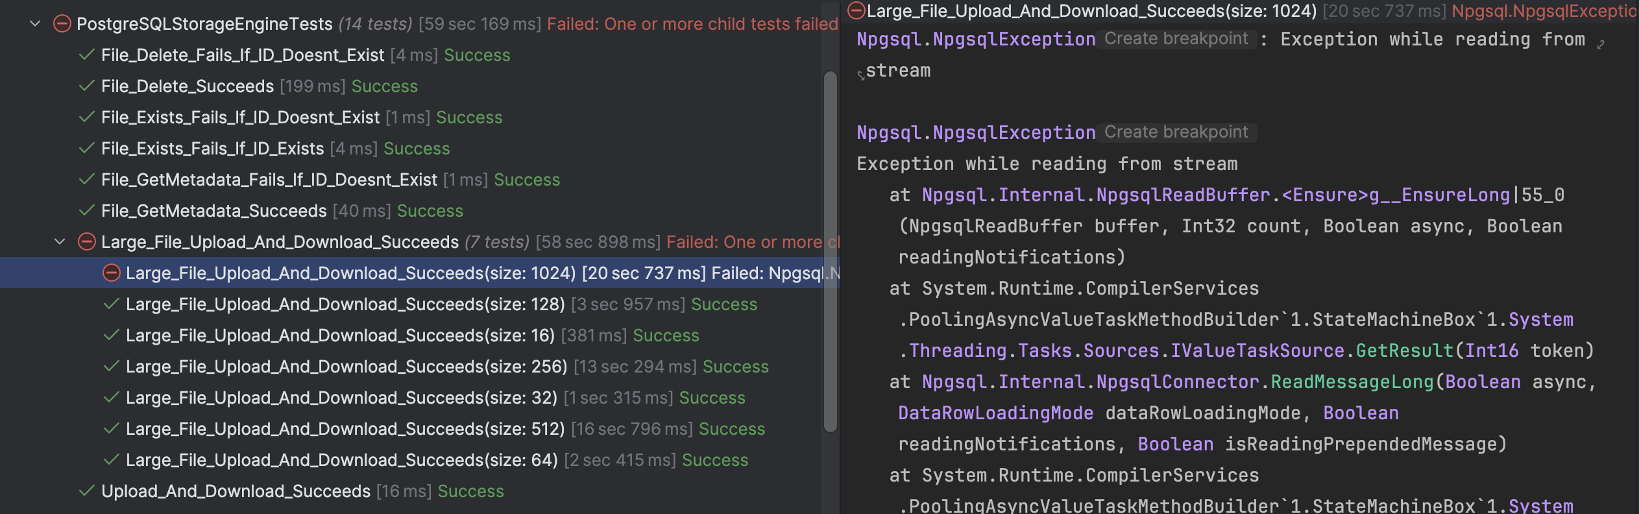The image size is (1639, 514).
Task: Collapse Large_File_Upload_And_Download_Succeeds test group
Action: 60,242
